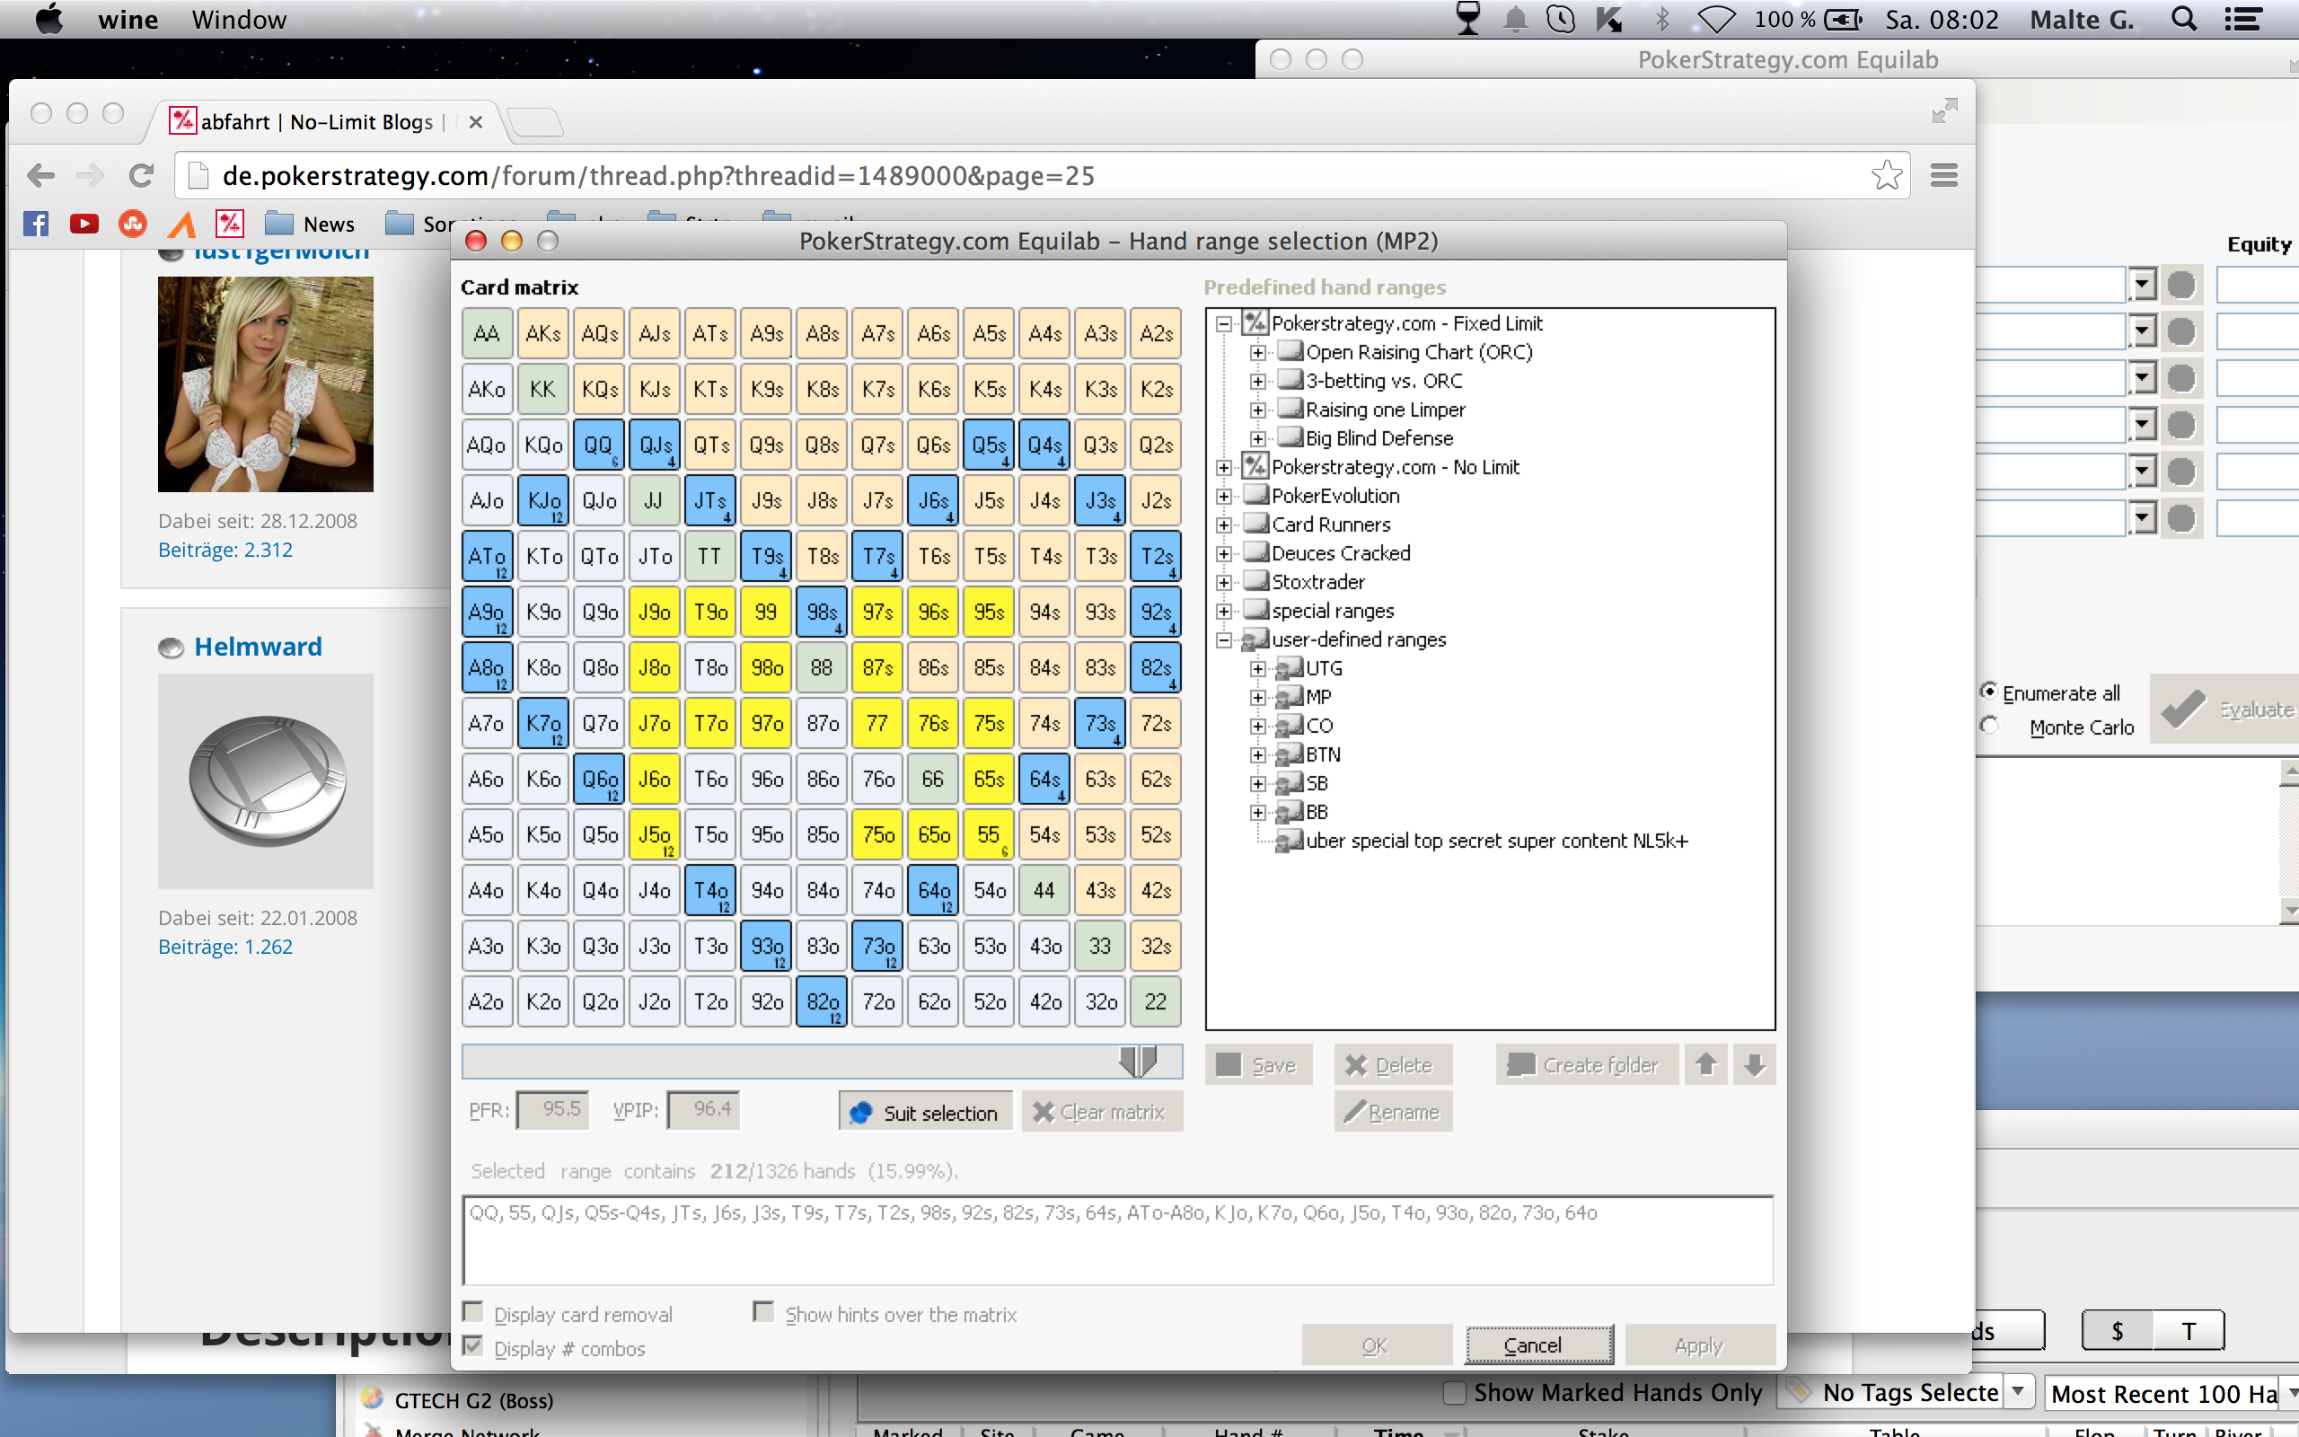Viewport: 2299px width, 1437px height.
Task: Click the Helmward user avatar
Action: pos(266,781)
